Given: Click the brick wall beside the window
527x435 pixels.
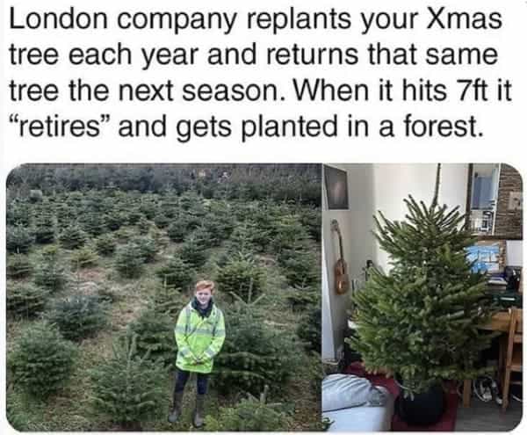Looking at the screenshot, I should pyautogui.click(x=511, y=202).
